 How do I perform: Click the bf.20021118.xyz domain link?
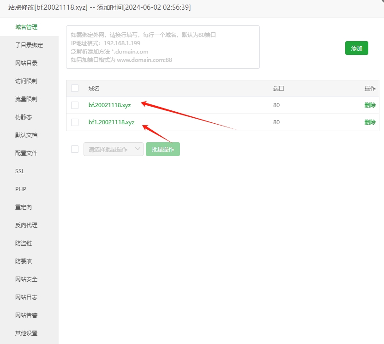pos(110,105)
